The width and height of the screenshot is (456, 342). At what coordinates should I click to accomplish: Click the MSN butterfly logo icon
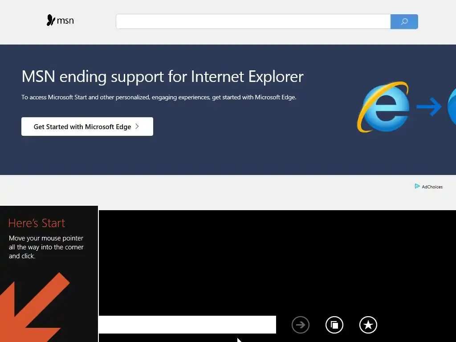51,20
